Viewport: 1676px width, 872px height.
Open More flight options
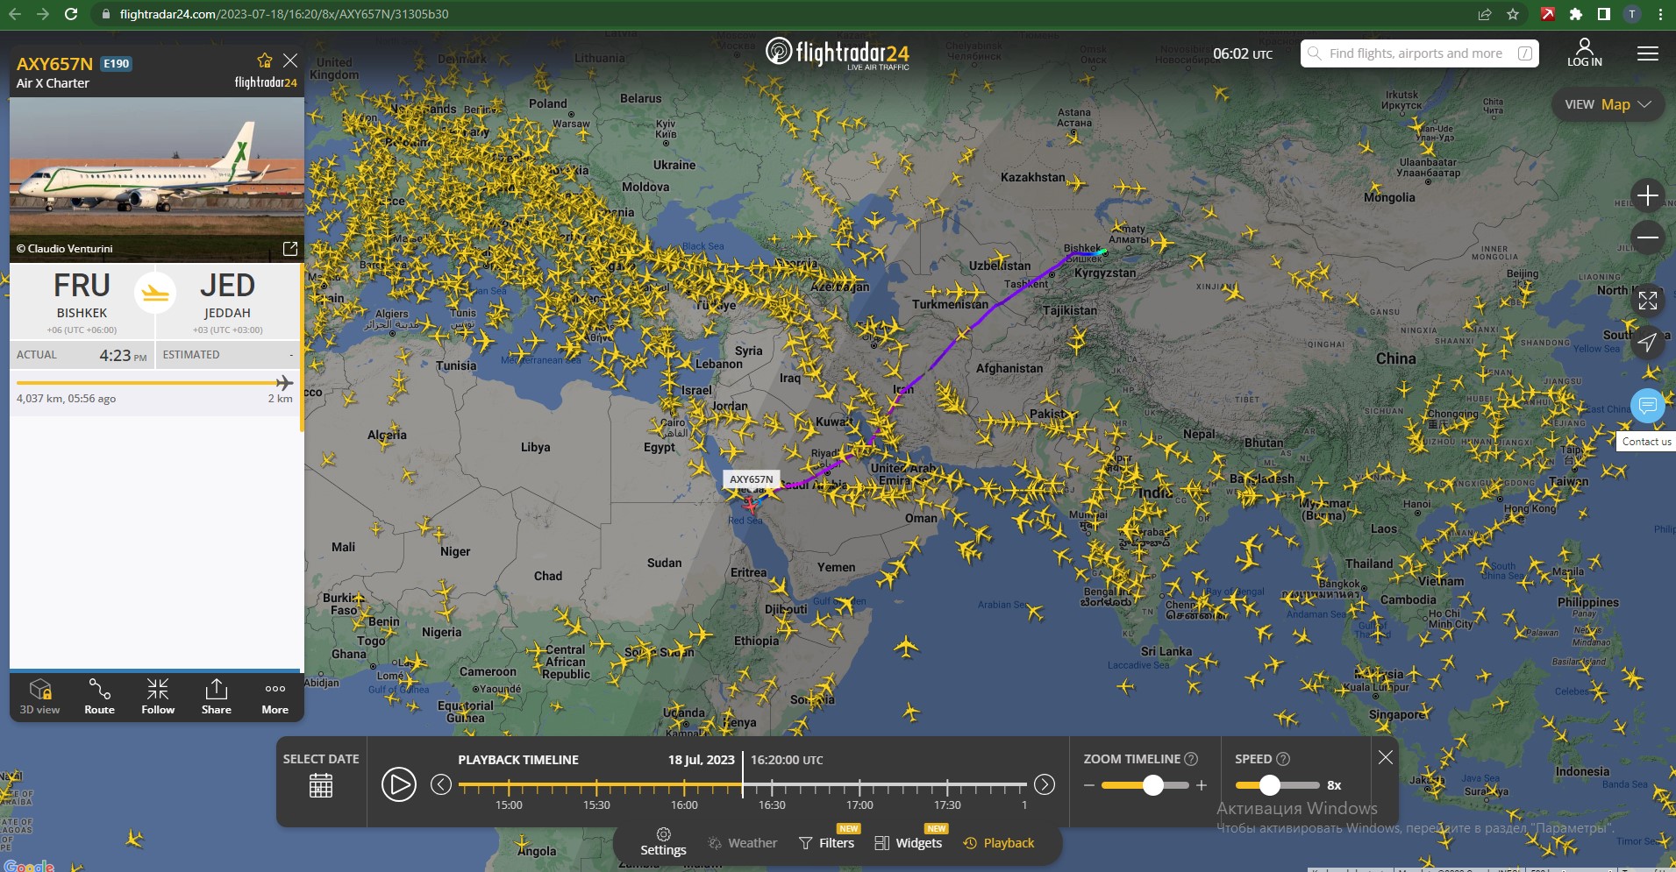click(275, 697)
